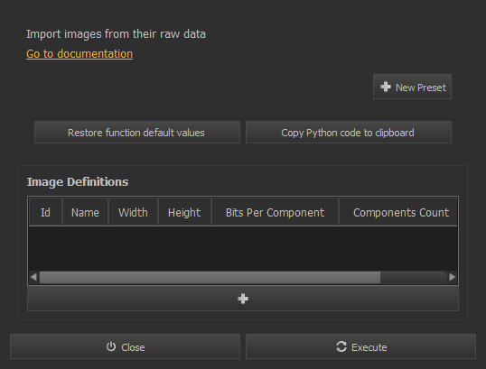Create a New Preset

point(412,87)
